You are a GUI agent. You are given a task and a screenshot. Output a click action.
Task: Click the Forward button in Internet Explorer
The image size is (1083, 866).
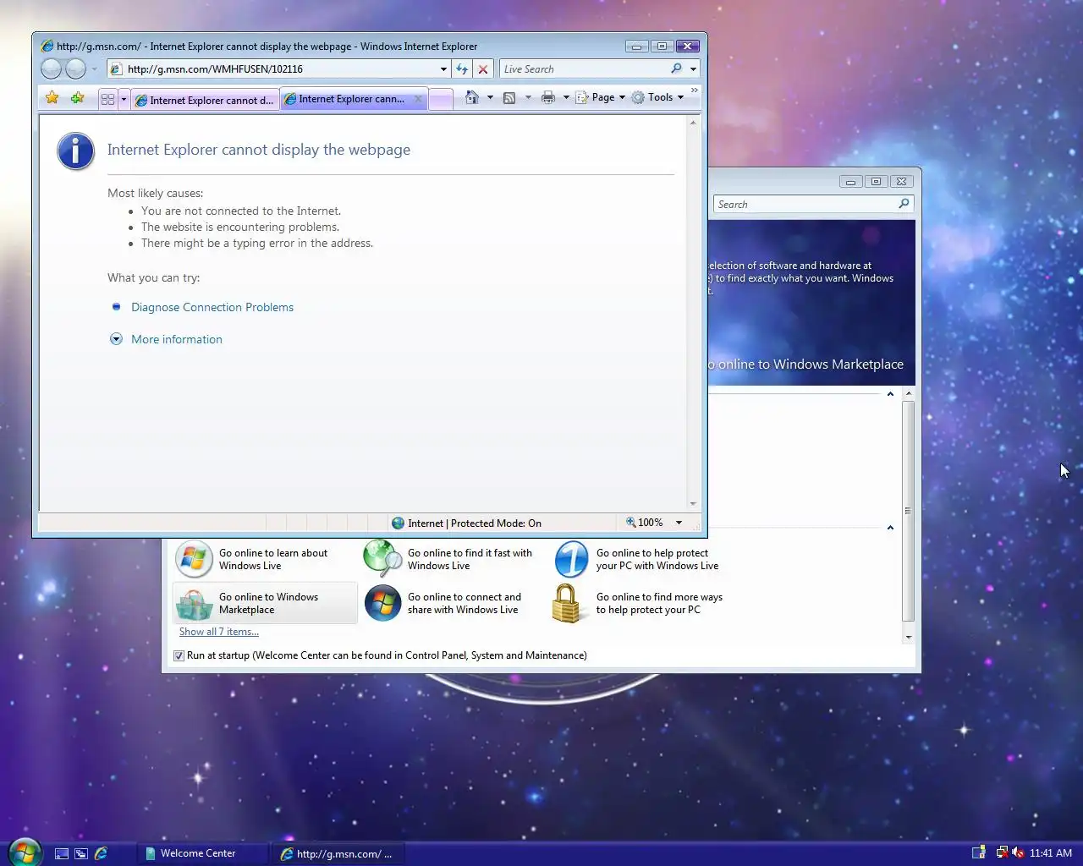click(75, 69)
